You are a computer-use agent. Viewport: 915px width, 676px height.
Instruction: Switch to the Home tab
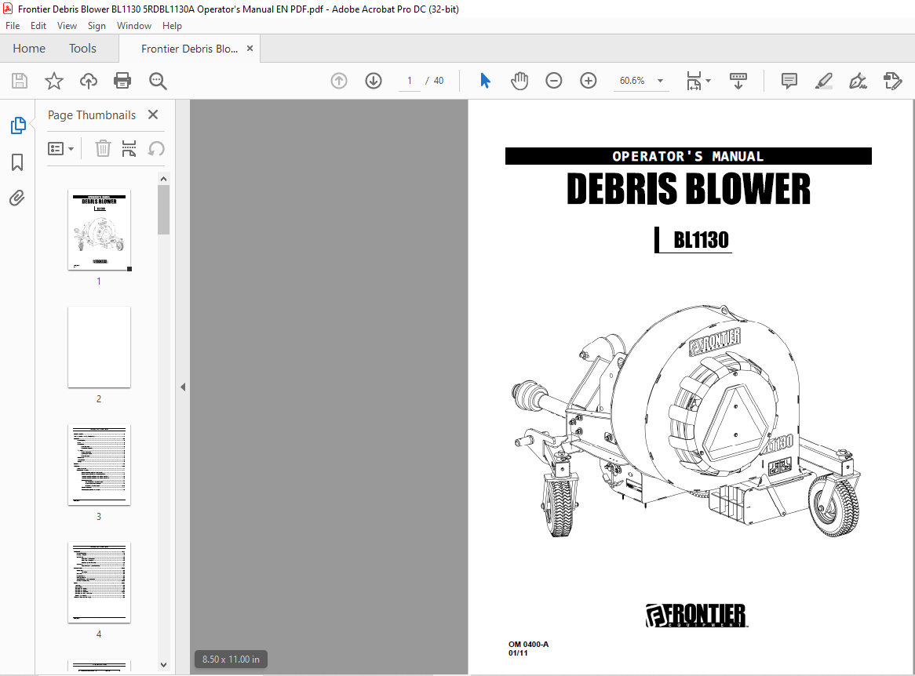29,49
